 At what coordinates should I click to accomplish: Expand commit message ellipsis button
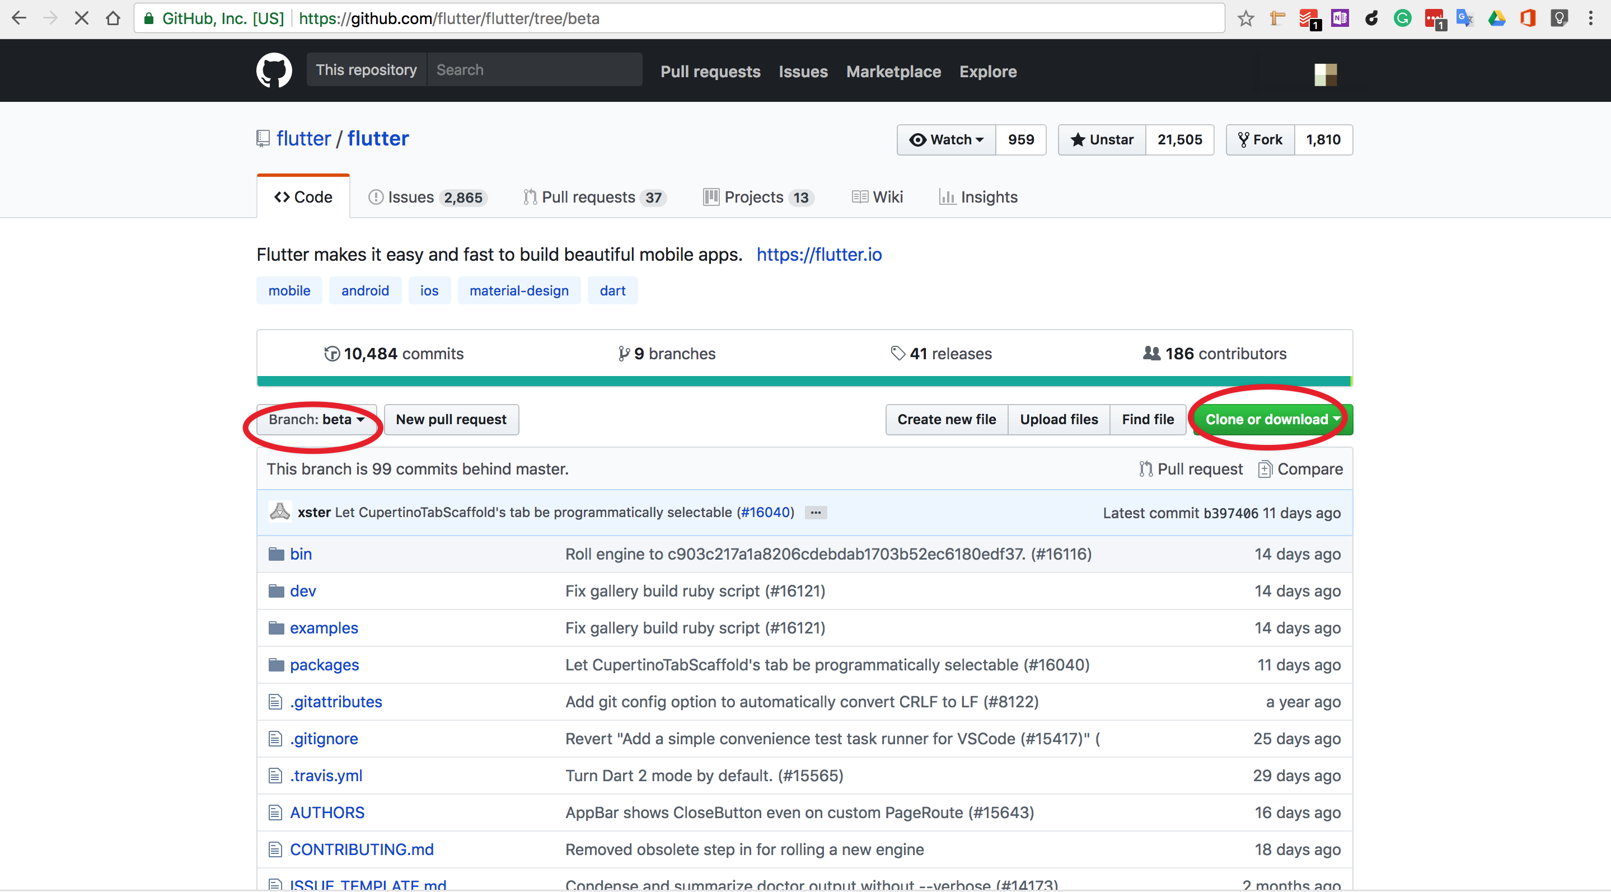coord(816,512)
